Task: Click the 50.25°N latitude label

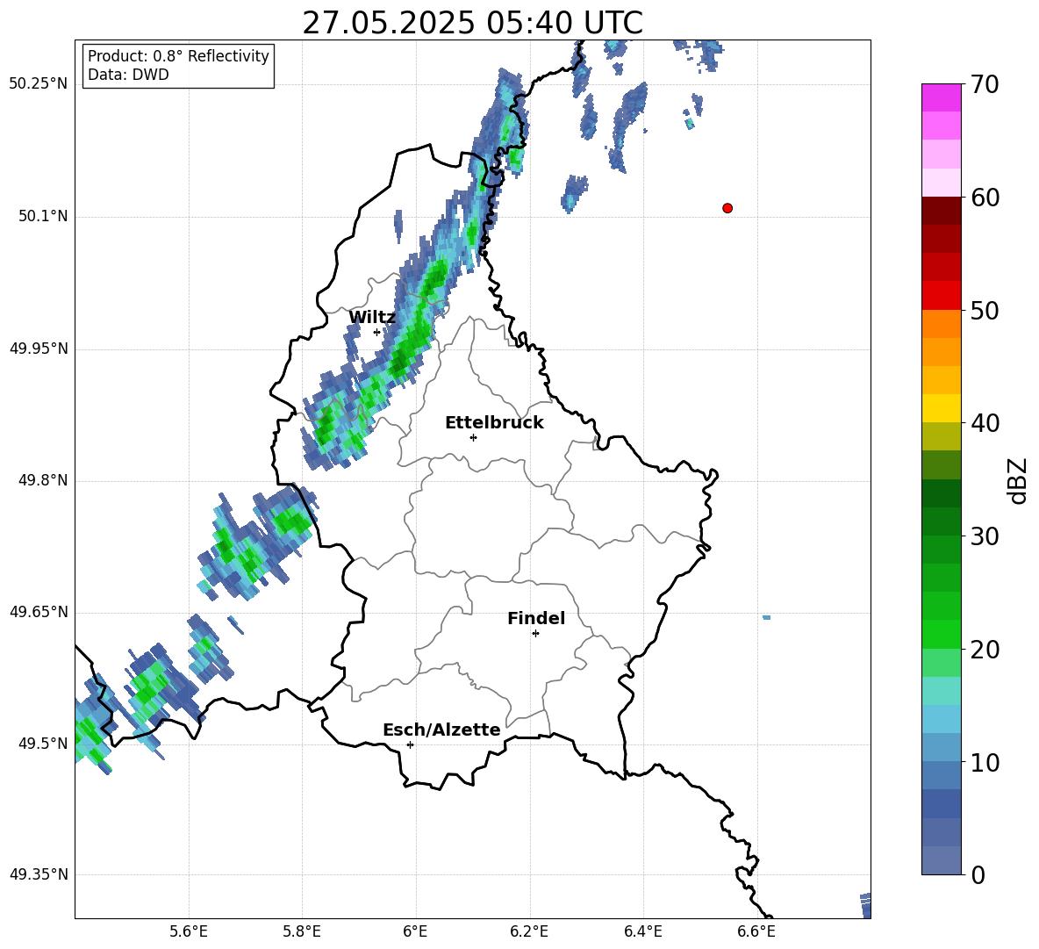Action: (39, 84)
